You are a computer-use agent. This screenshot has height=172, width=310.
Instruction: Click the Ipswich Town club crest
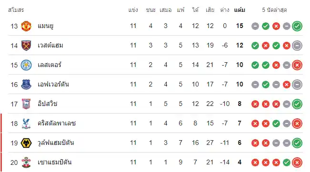(26, 104)
